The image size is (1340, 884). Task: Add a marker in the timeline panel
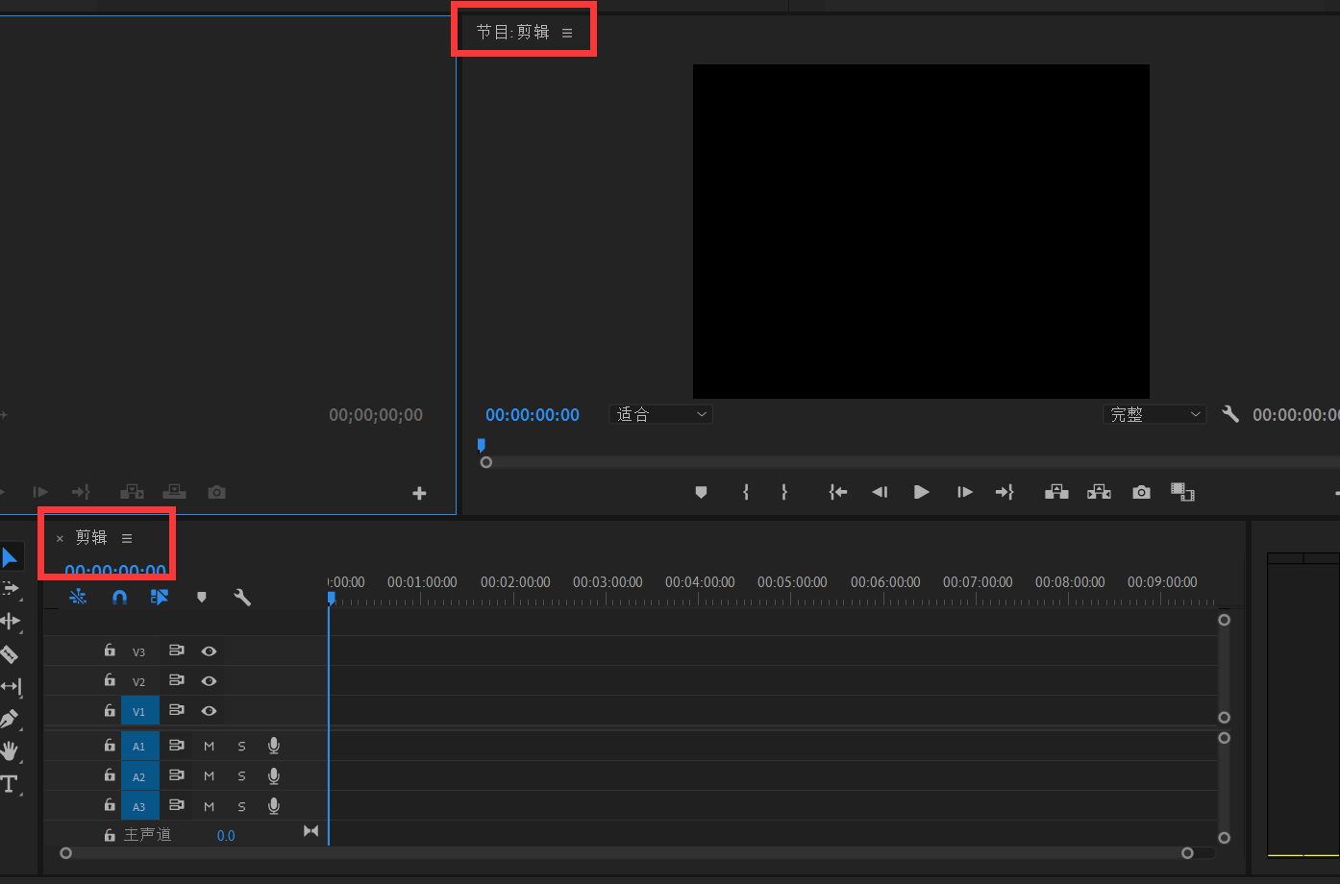(201, 597)
